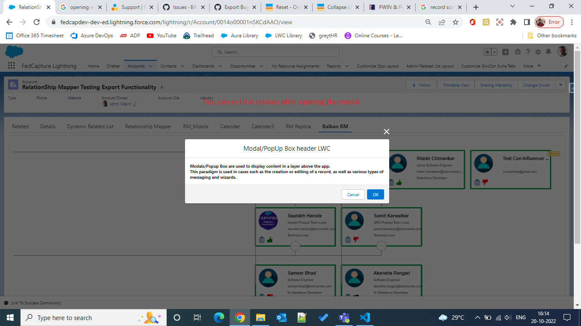
Task: Expand the Reports dropdown in the navigation
Action: [x=347, y=66]
